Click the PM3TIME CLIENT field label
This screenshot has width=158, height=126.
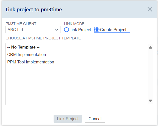pyautogui.click(x=21, y=24)
